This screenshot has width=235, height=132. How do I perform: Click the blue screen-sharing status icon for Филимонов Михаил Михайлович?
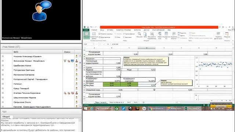coord(72,61)
